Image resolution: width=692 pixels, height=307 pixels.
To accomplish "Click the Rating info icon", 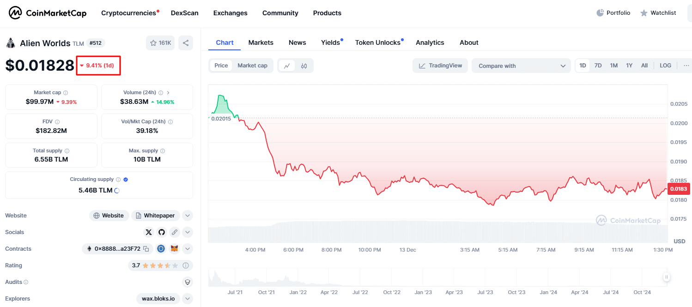I will click(x=186, y=265).
